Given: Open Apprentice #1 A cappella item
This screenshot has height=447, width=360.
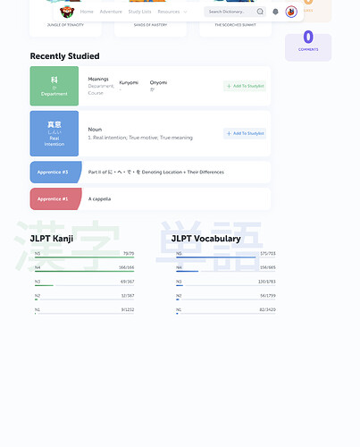Looking at the screenshot, I should [x=150, y=199].
